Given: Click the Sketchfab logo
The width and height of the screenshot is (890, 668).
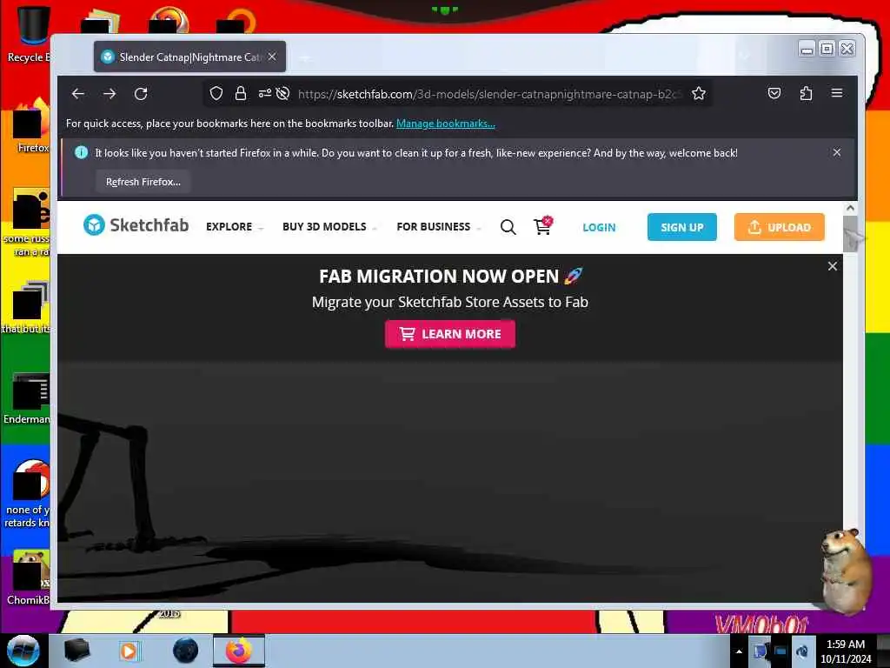Looking at the screenshot, I should point(136,225).
